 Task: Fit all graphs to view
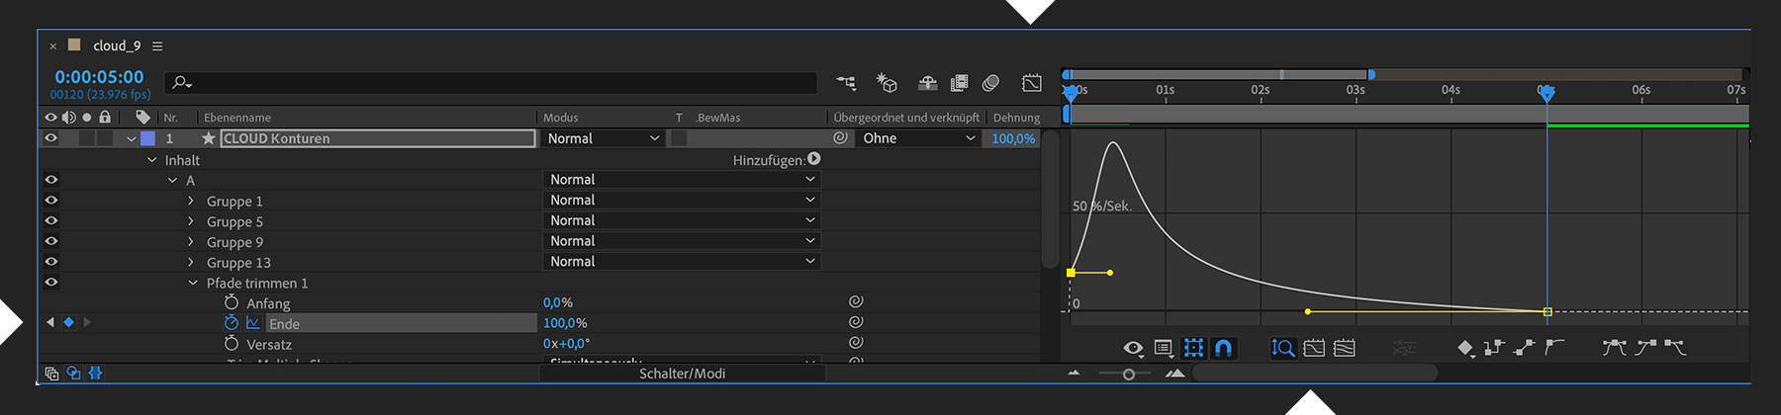pos(1345,348)
